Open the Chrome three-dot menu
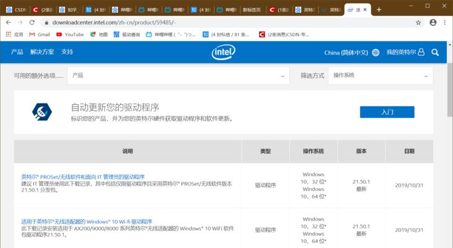The height and width of the screenshot is (248, 453). point(445,22)
